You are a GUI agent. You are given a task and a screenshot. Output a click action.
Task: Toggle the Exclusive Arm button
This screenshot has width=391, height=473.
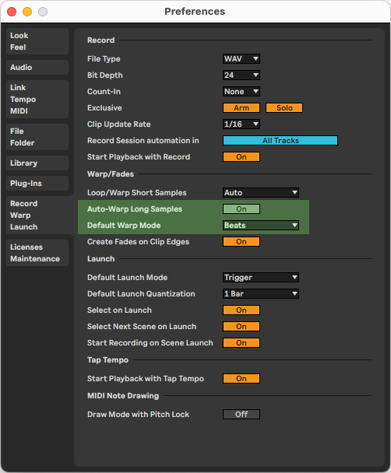tap(241, 107)
